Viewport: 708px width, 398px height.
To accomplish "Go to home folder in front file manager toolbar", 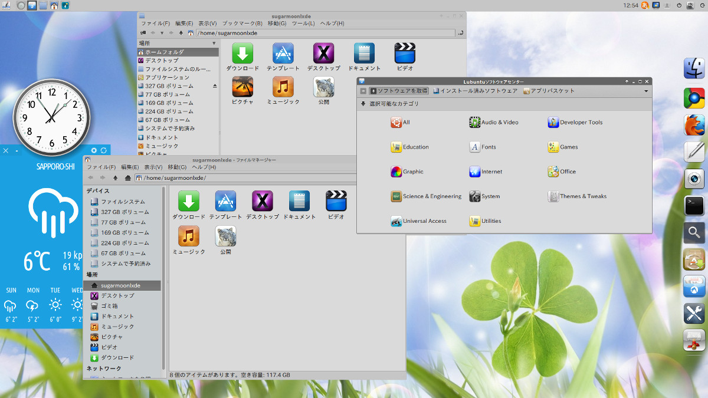I will (127, 178).
